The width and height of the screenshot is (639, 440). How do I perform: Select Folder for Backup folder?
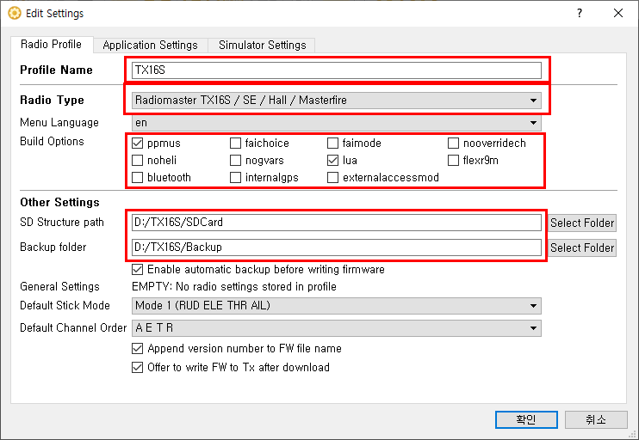(582, 247)
